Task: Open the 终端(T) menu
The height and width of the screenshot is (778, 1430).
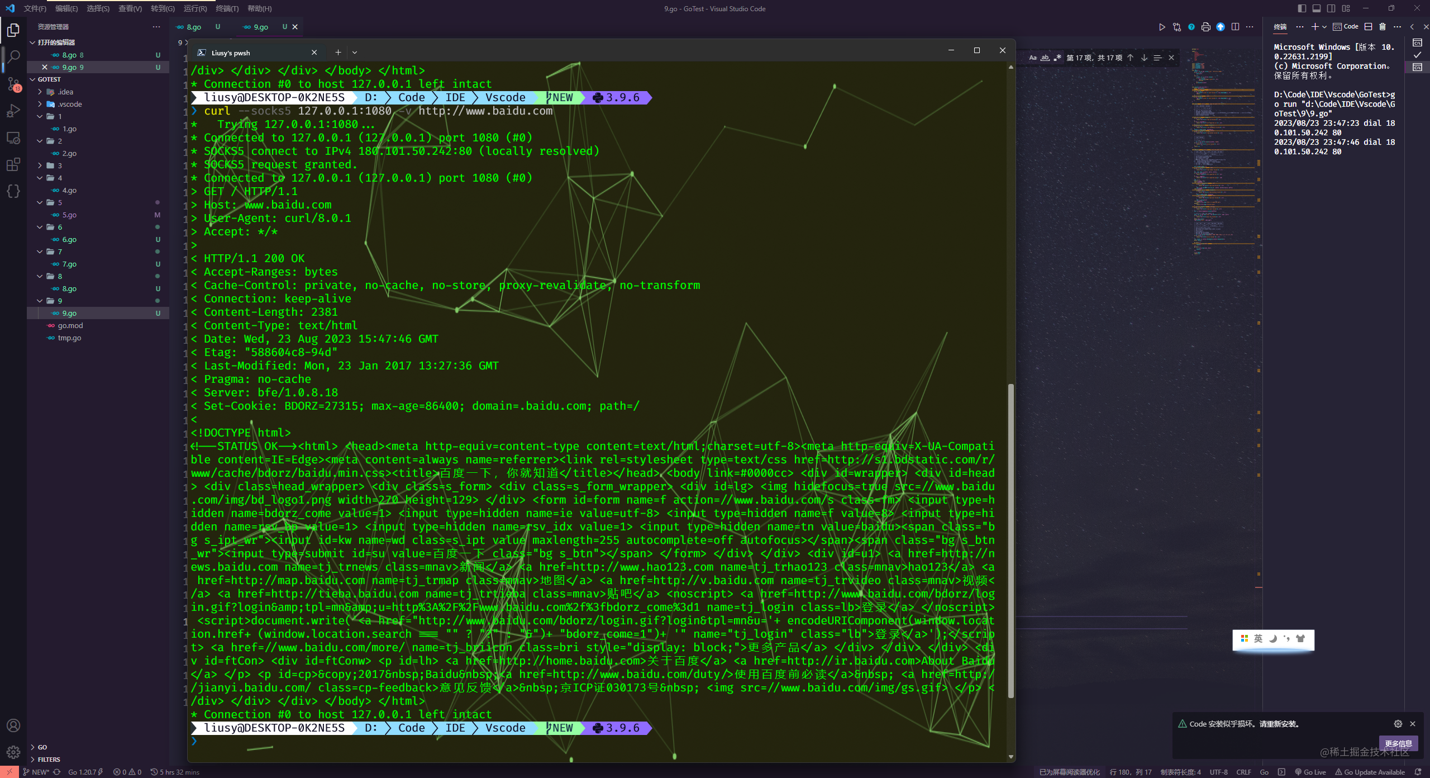Action: point(227,8)
